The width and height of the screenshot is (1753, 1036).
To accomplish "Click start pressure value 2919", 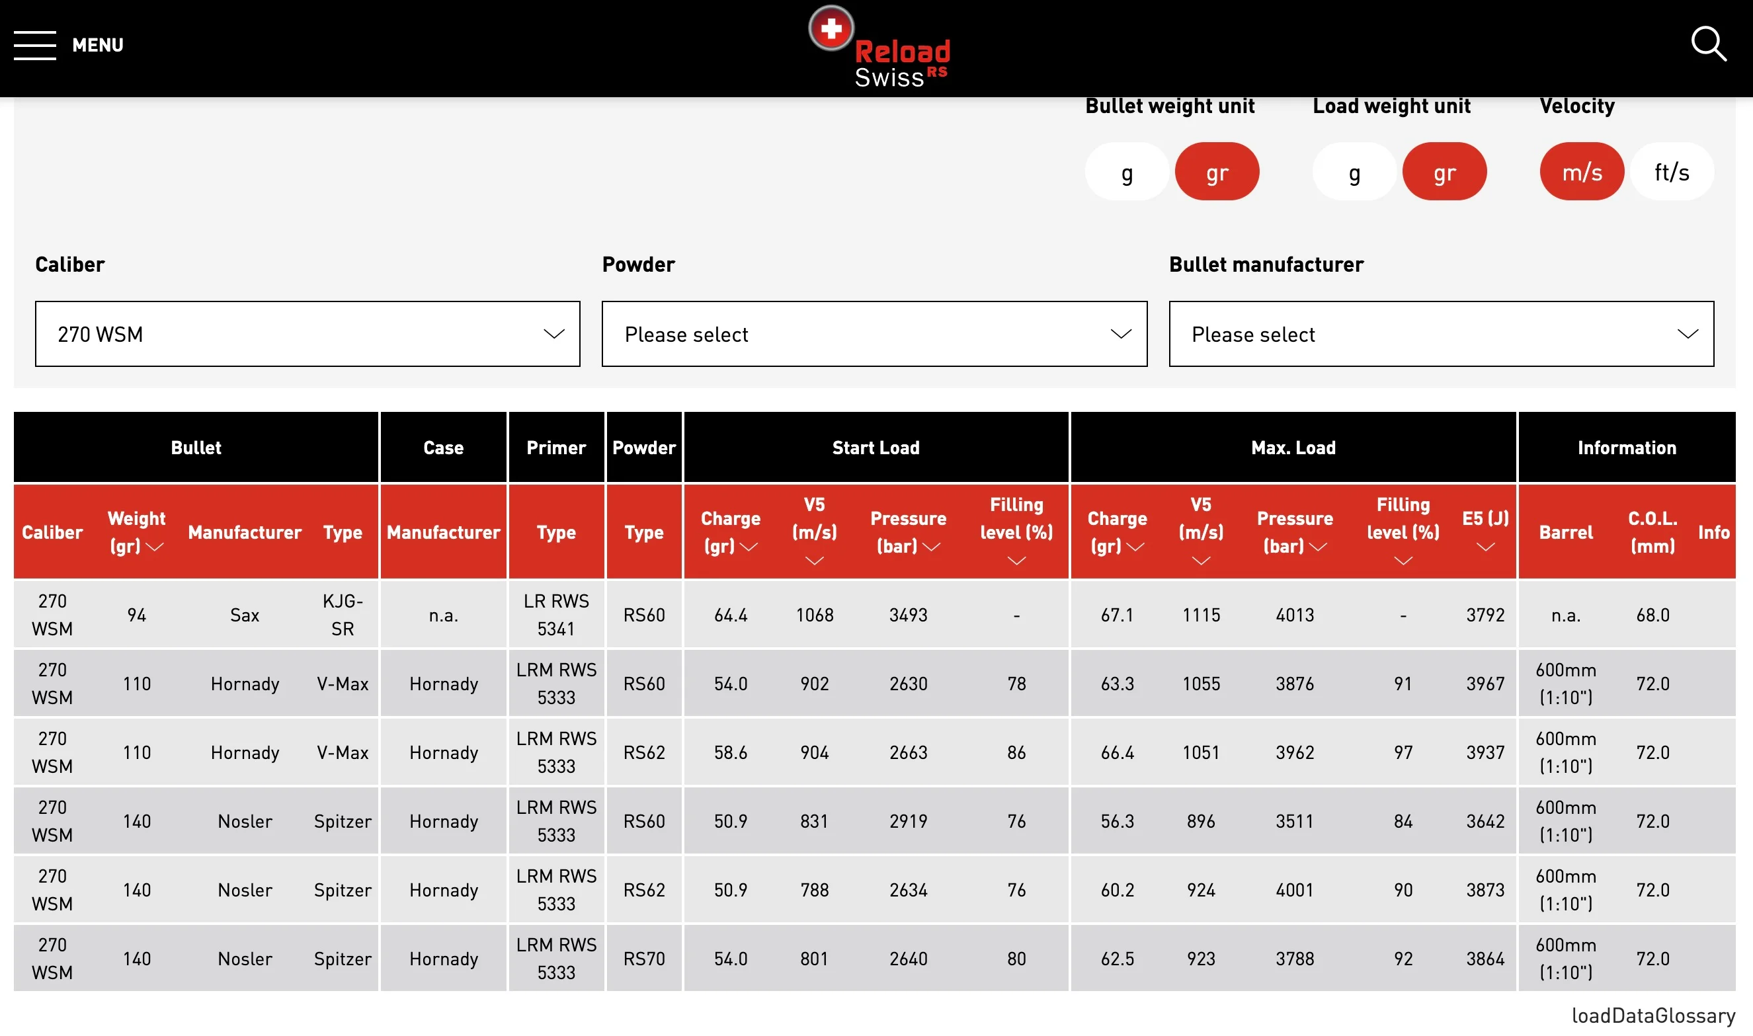I will (909, 821).
